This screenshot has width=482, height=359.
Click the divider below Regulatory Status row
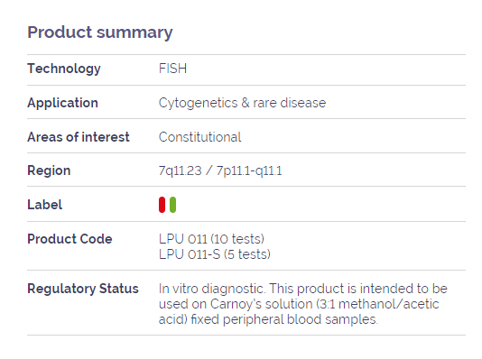point(246,335)
